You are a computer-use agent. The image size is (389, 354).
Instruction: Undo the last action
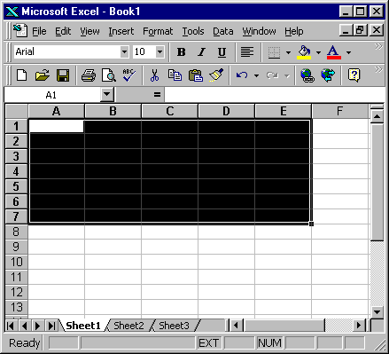(242, 75)
